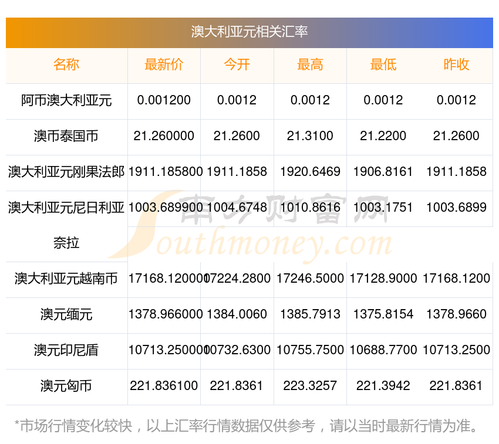Click the value 17168.120000
Screen dimensions: 499x444
(x=168, y=279)
